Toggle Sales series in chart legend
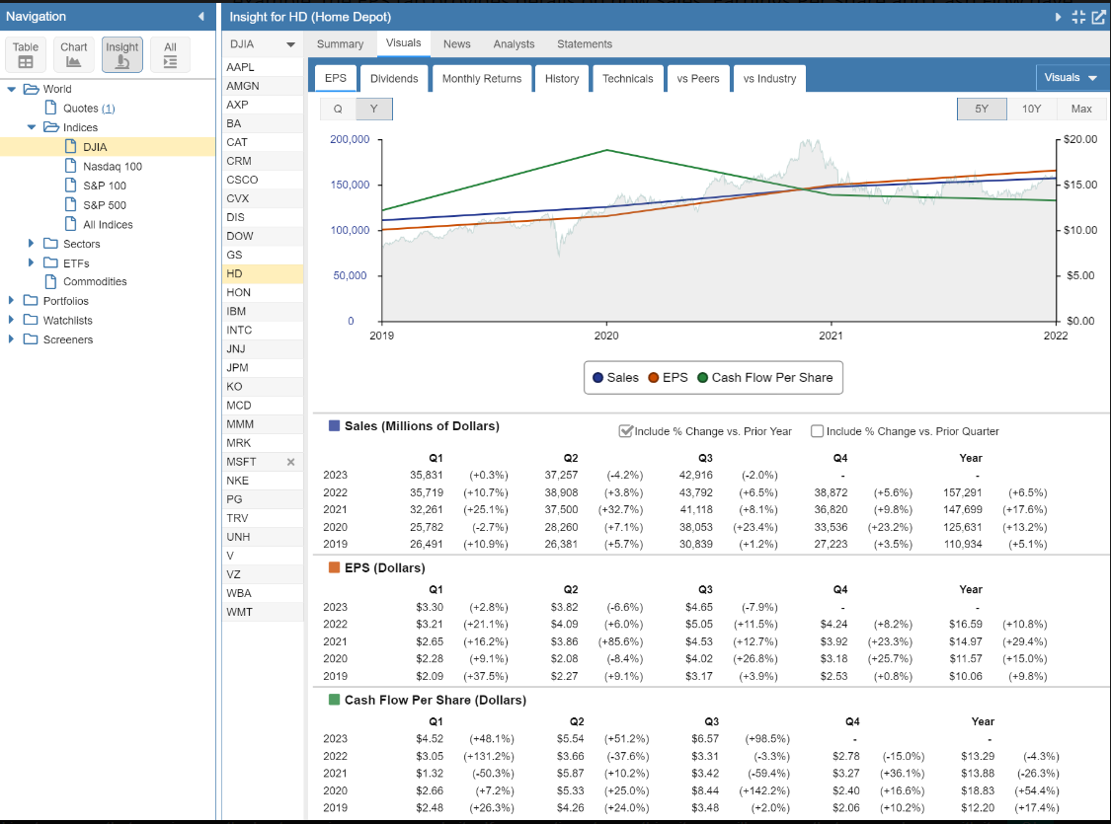This screenshot has width=1111, height=824. 615,377
